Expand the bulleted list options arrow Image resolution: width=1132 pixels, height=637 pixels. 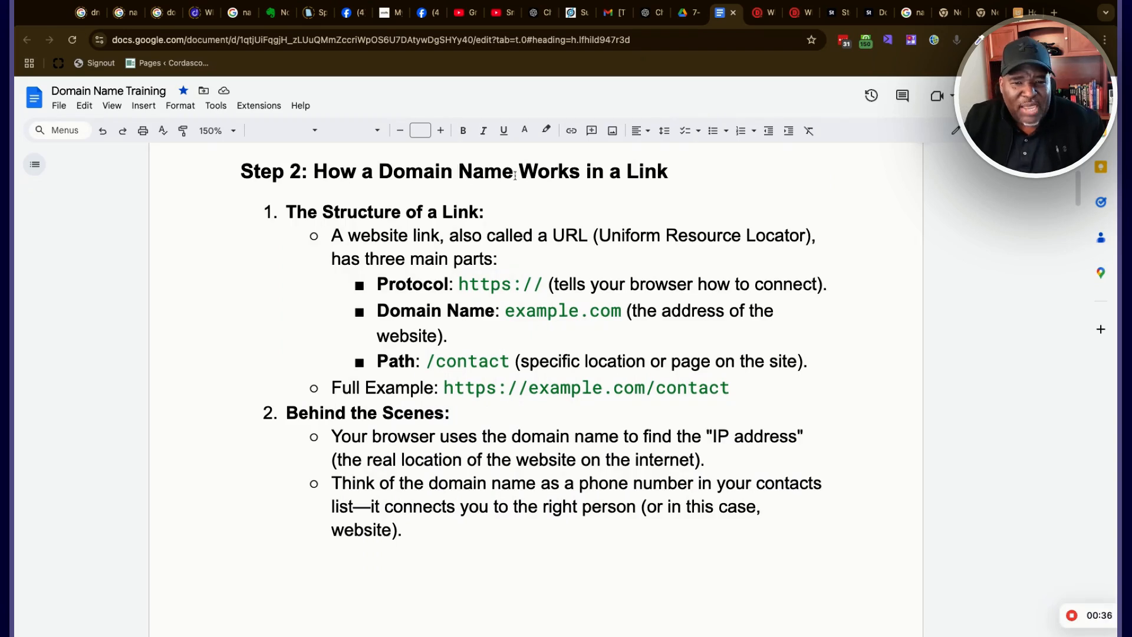pyautogui.click(x=726, y=131)
